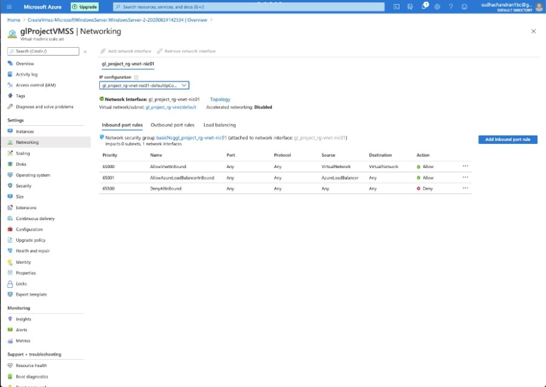Image resolution: width=546 pixels, height=387 pixels.
Task: Click the Alerts icon under Monitoring
Action: click(x=10, y=329)
